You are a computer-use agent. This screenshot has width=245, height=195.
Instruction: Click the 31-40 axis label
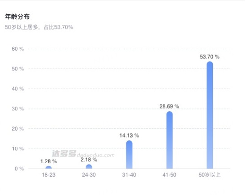click(x=129, y=175)
